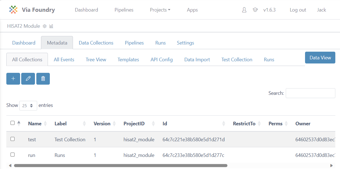Add a new collection with plus button
The image size is (340, 169).
point(13,79)
